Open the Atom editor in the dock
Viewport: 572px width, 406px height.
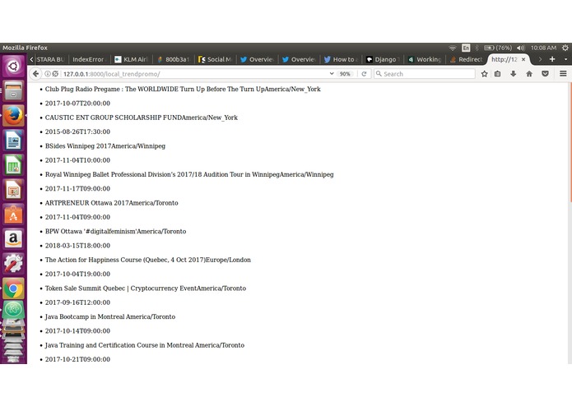click(x=13, y=309)
